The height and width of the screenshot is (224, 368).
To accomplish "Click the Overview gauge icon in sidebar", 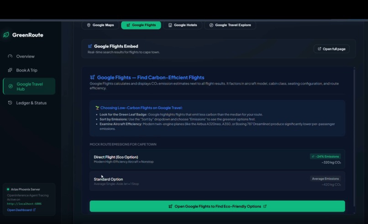I will click(10, 56).
